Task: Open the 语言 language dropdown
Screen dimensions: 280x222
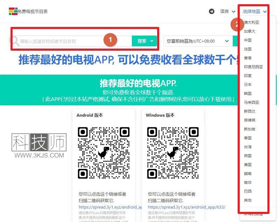Action: (227, 12)
